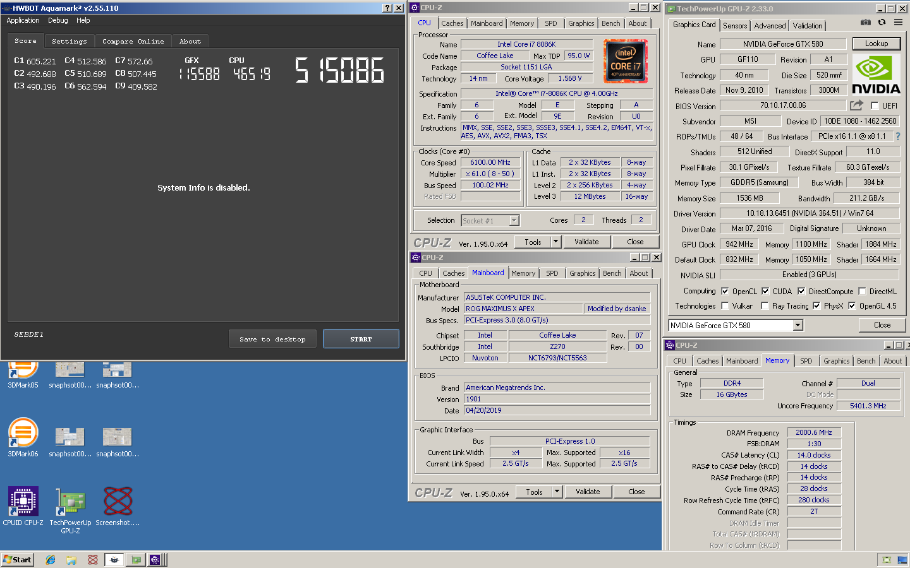Open the Validation tab in GPU-Z
Screen dimensions: 910x568
point(808,26)
